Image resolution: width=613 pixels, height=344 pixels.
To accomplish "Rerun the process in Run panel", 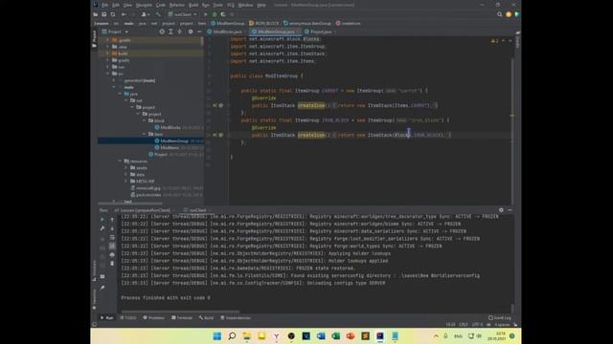I will pyautogui.click(x=102, y=220).
